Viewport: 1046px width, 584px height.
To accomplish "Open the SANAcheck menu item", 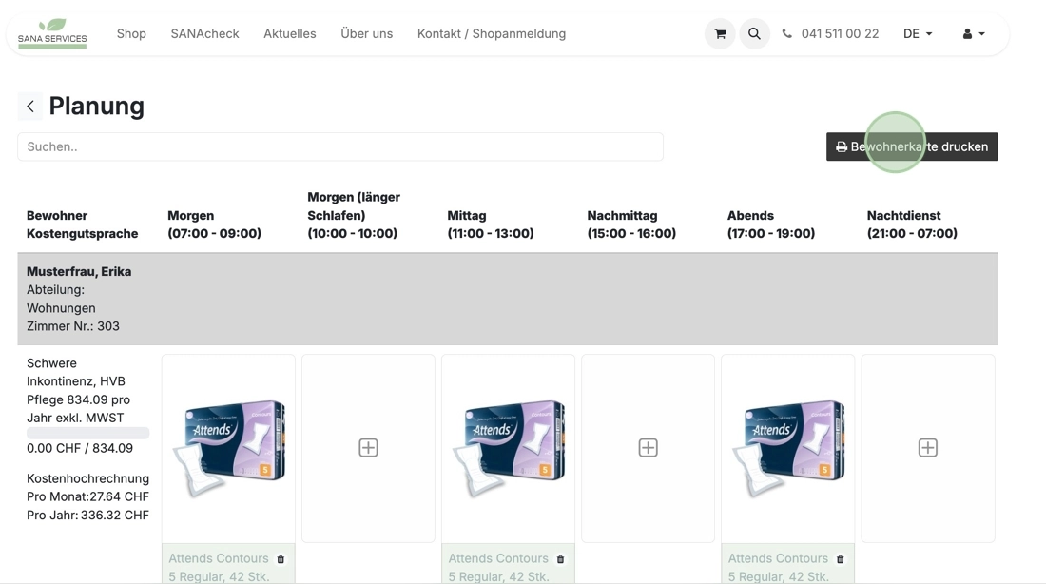I will (204, 33).
